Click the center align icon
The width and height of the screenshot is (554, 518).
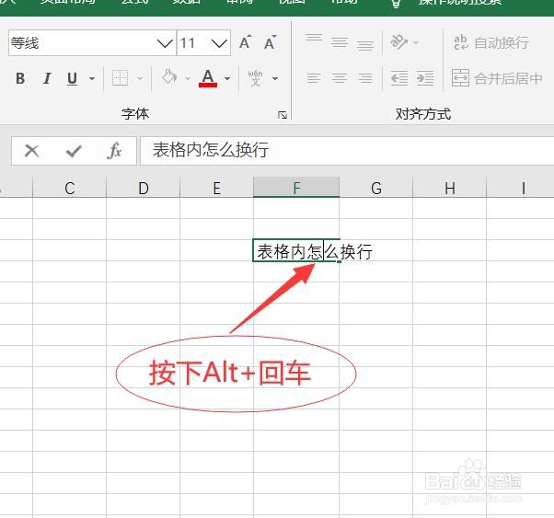coord(340,78)
